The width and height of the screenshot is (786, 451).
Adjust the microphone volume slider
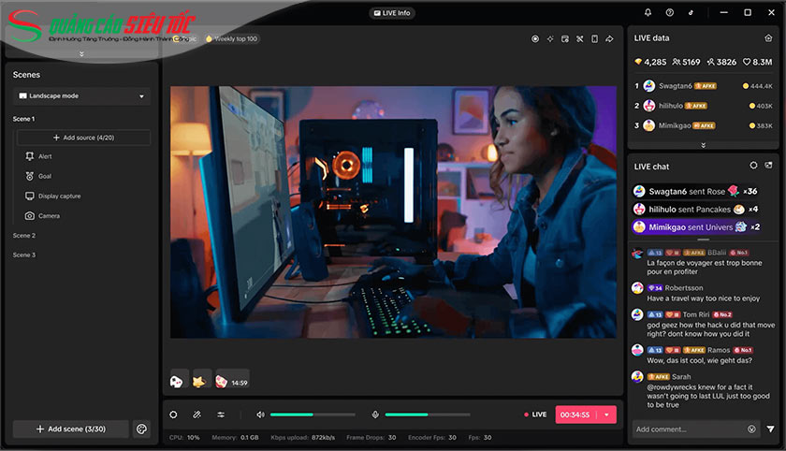pyautogui.click(x=428, y=415)
